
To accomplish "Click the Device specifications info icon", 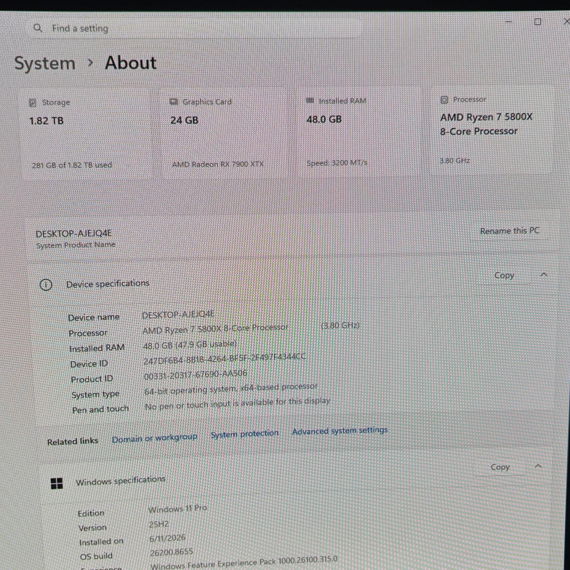I will click(46, 285).
